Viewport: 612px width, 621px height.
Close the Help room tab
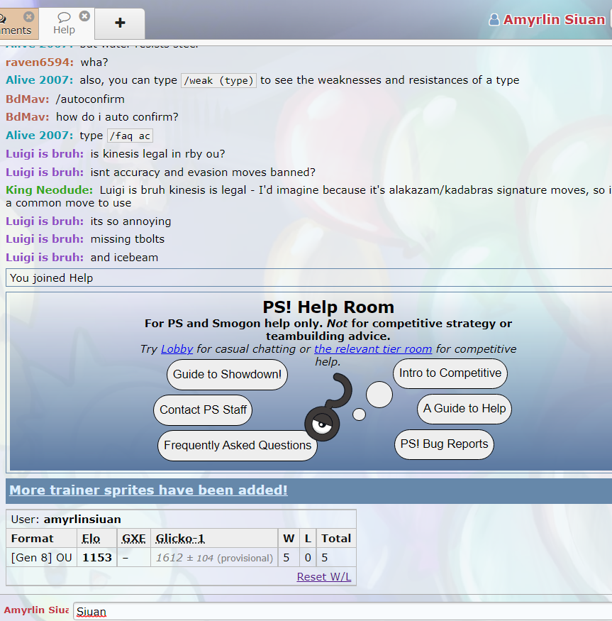(x=84, y=16)
